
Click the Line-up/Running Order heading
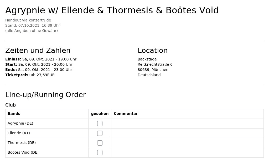(46, 95)
